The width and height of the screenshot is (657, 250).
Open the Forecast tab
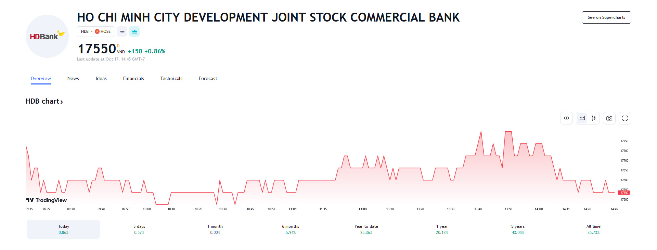[208, 78]
